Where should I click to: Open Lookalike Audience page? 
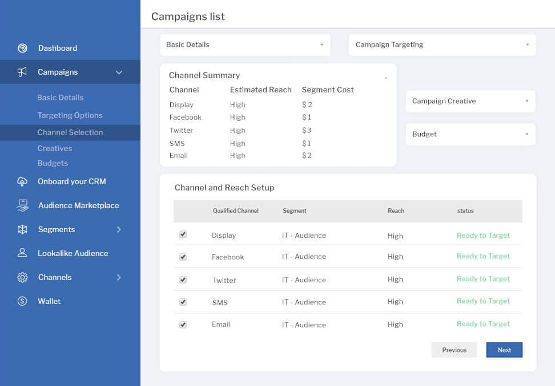73,254
